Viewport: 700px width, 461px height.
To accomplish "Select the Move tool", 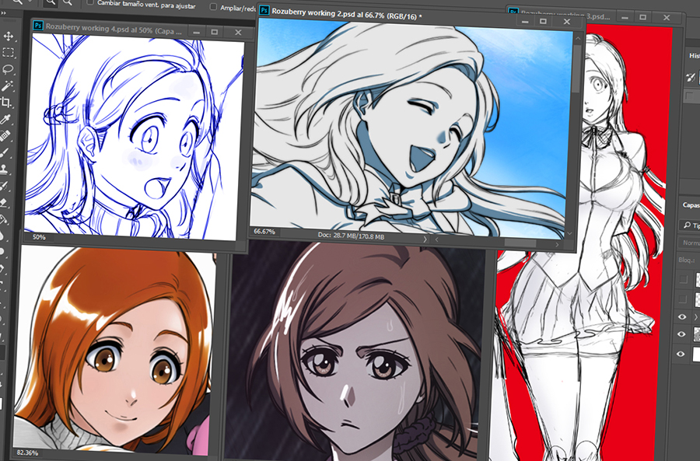I will point(8,36).
